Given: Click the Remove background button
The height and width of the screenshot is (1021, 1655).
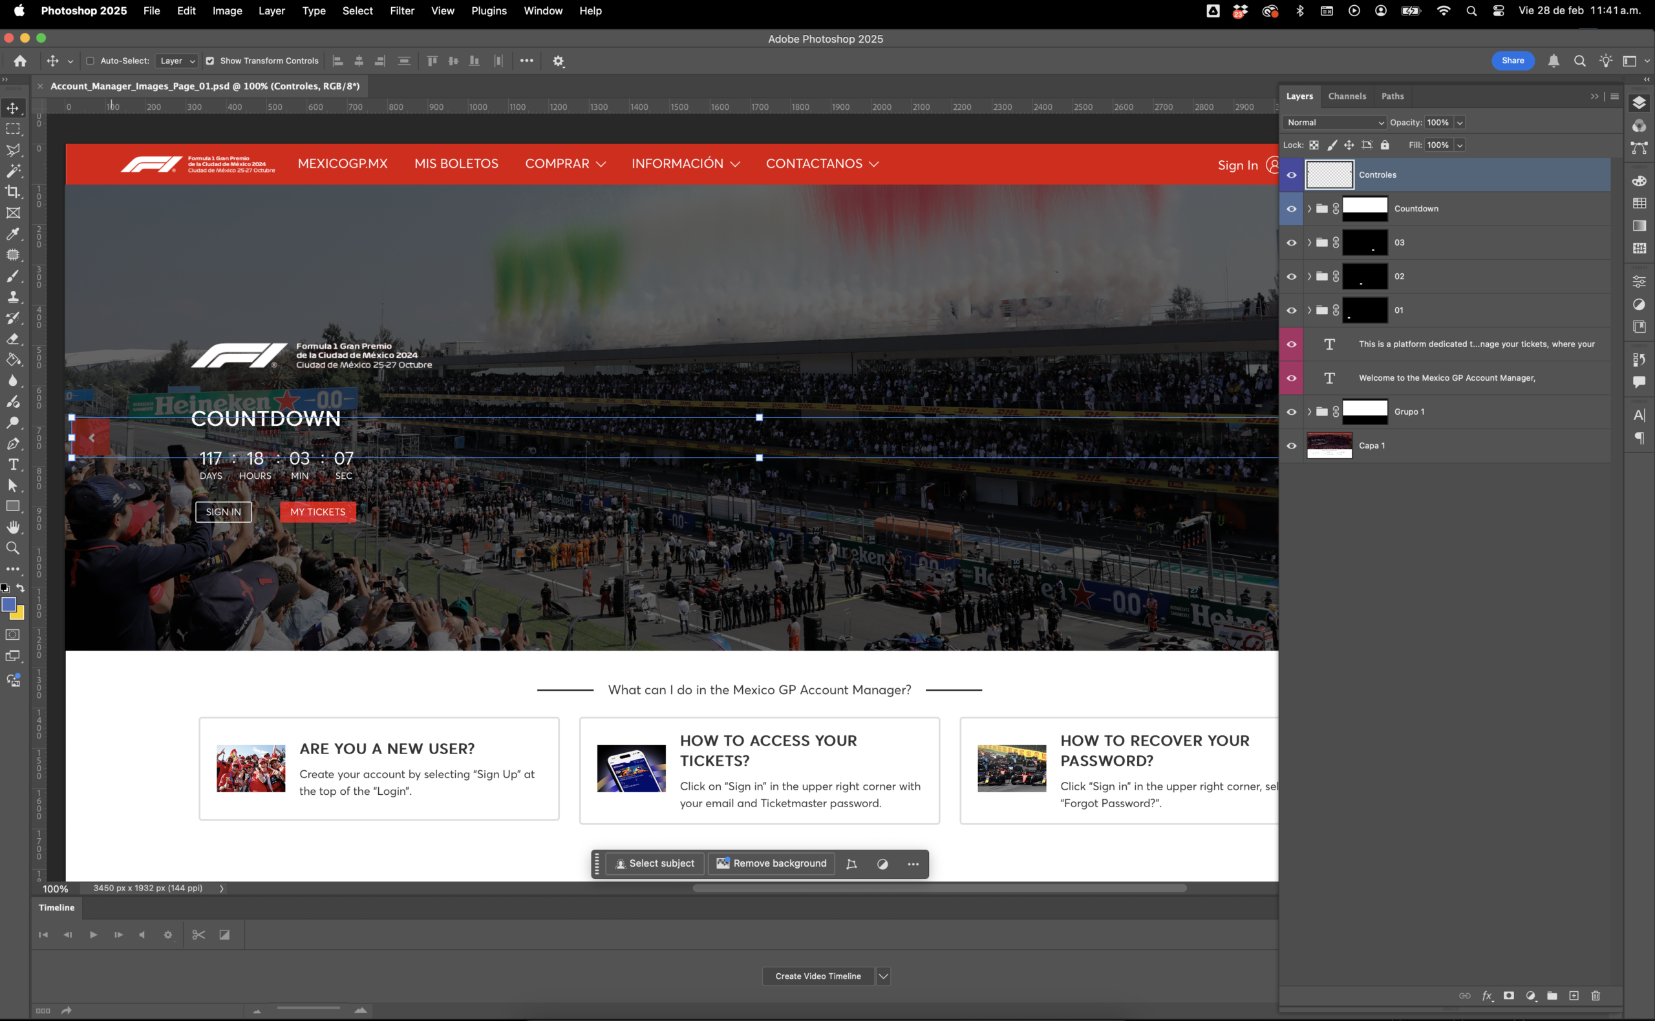Looking at the screenshot, I should [771, 863].
